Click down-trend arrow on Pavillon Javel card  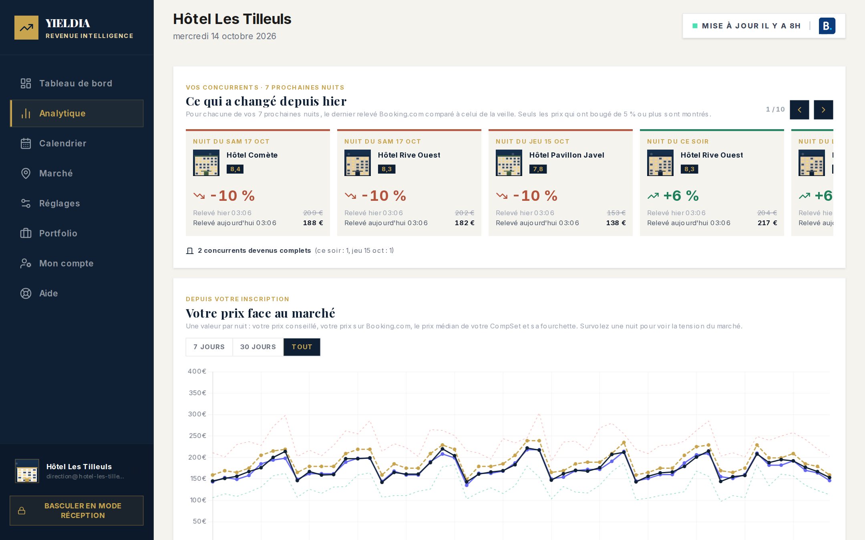tap(502, 196)
